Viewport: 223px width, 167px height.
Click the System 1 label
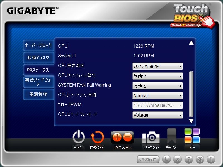pos(67,56)
